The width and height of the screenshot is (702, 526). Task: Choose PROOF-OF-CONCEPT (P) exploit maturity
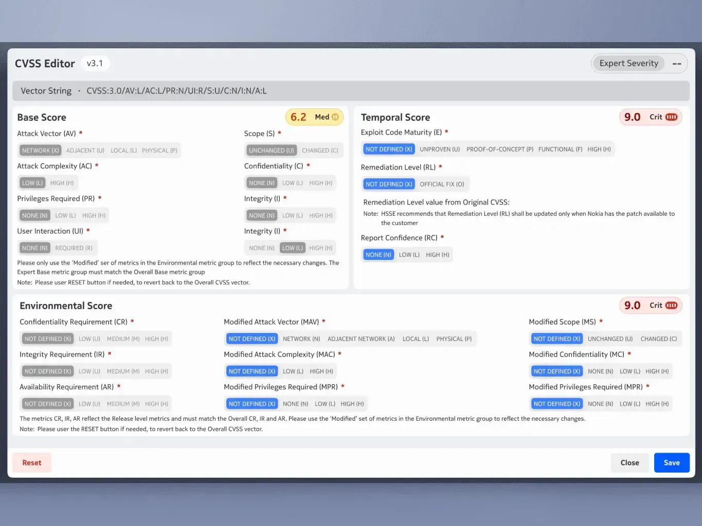tap(500, 149)
